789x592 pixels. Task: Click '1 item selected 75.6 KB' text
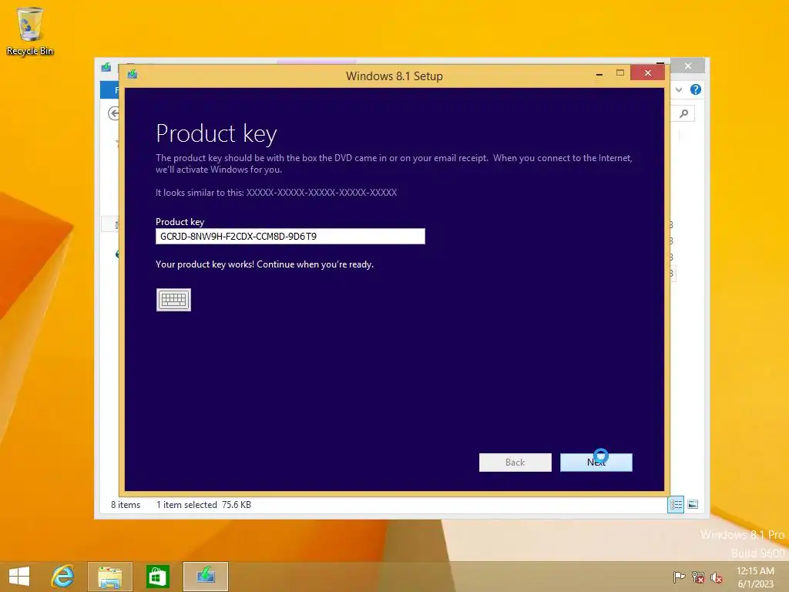(x=203, y=504)
